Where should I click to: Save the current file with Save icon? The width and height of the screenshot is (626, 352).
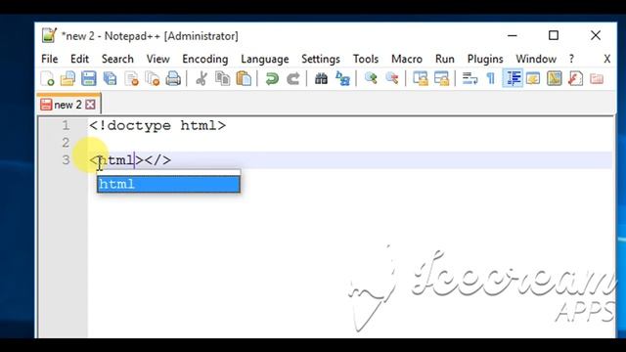pos(89,78)
